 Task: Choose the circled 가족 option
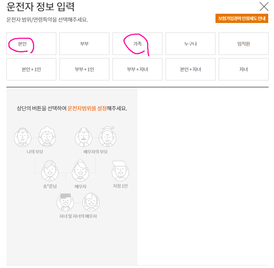(137, 44)
